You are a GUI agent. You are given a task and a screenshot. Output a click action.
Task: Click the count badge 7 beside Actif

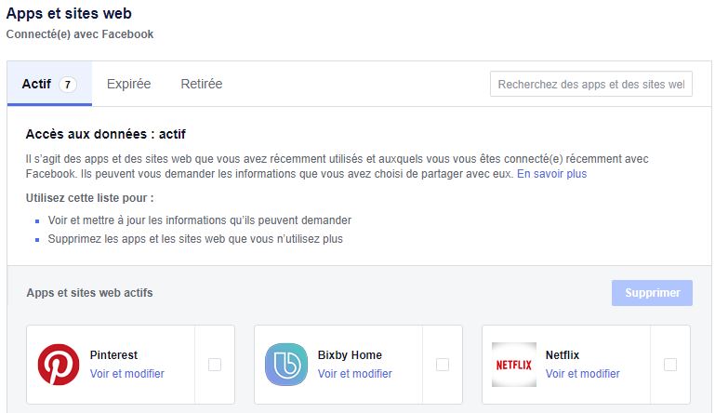coord(67,85)
